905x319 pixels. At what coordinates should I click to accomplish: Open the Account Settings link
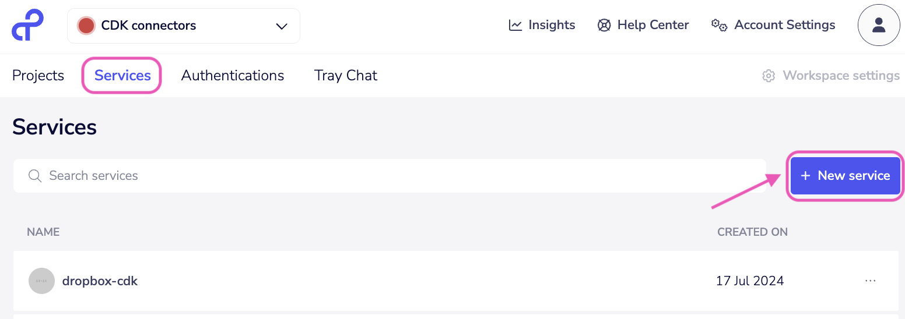[x=784, y=25]
